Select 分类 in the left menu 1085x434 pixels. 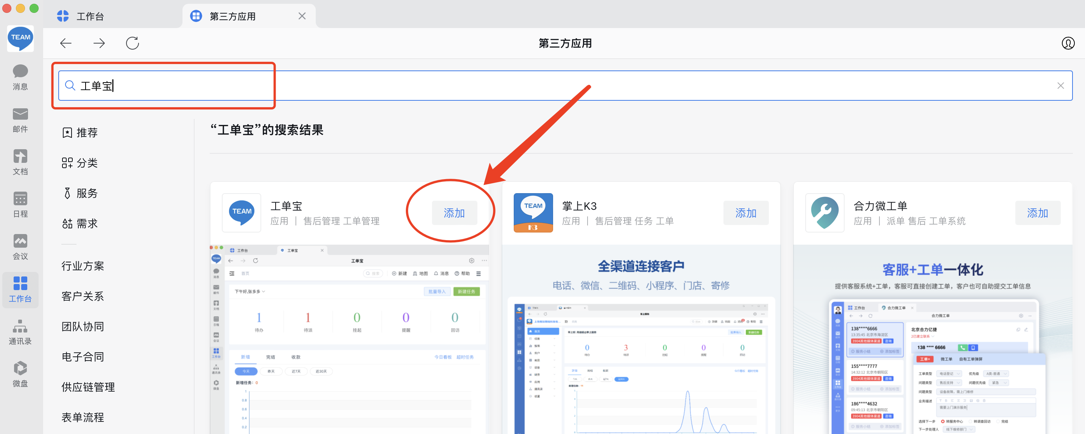coord(80,163)
